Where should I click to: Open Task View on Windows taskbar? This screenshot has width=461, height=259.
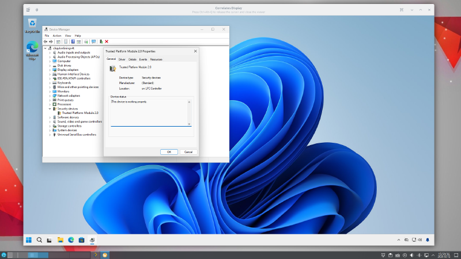click(x=50, y=240)
